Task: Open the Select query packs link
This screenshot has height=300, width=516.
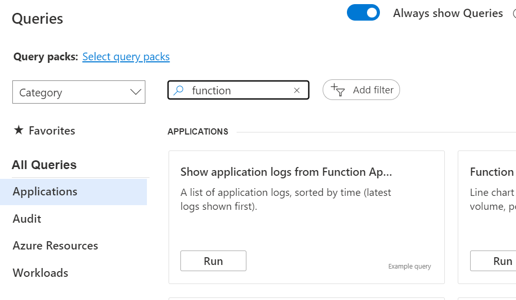Action: pyautogui.click(x=126, y=57)
